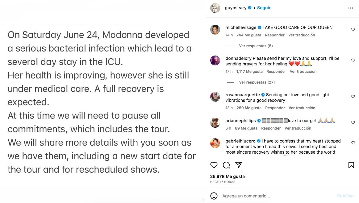The height and width of the screenshot is (203, 359).
Task: Like gabrielhlucero's comment heart icon
Action: pos(353,143)
